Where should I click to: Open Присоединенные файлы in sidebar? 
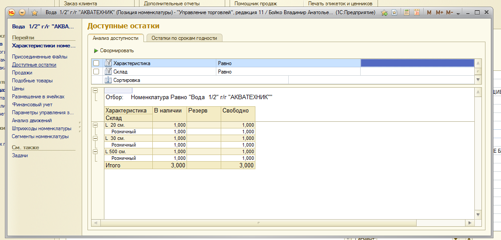click(x=40, y=57)
